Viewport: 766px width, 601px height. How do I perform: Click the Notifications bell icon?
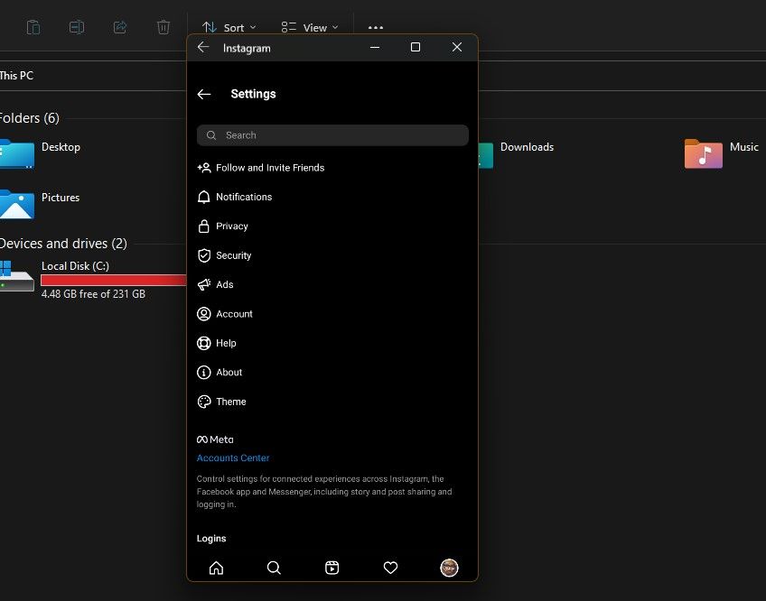click(204, 198)
